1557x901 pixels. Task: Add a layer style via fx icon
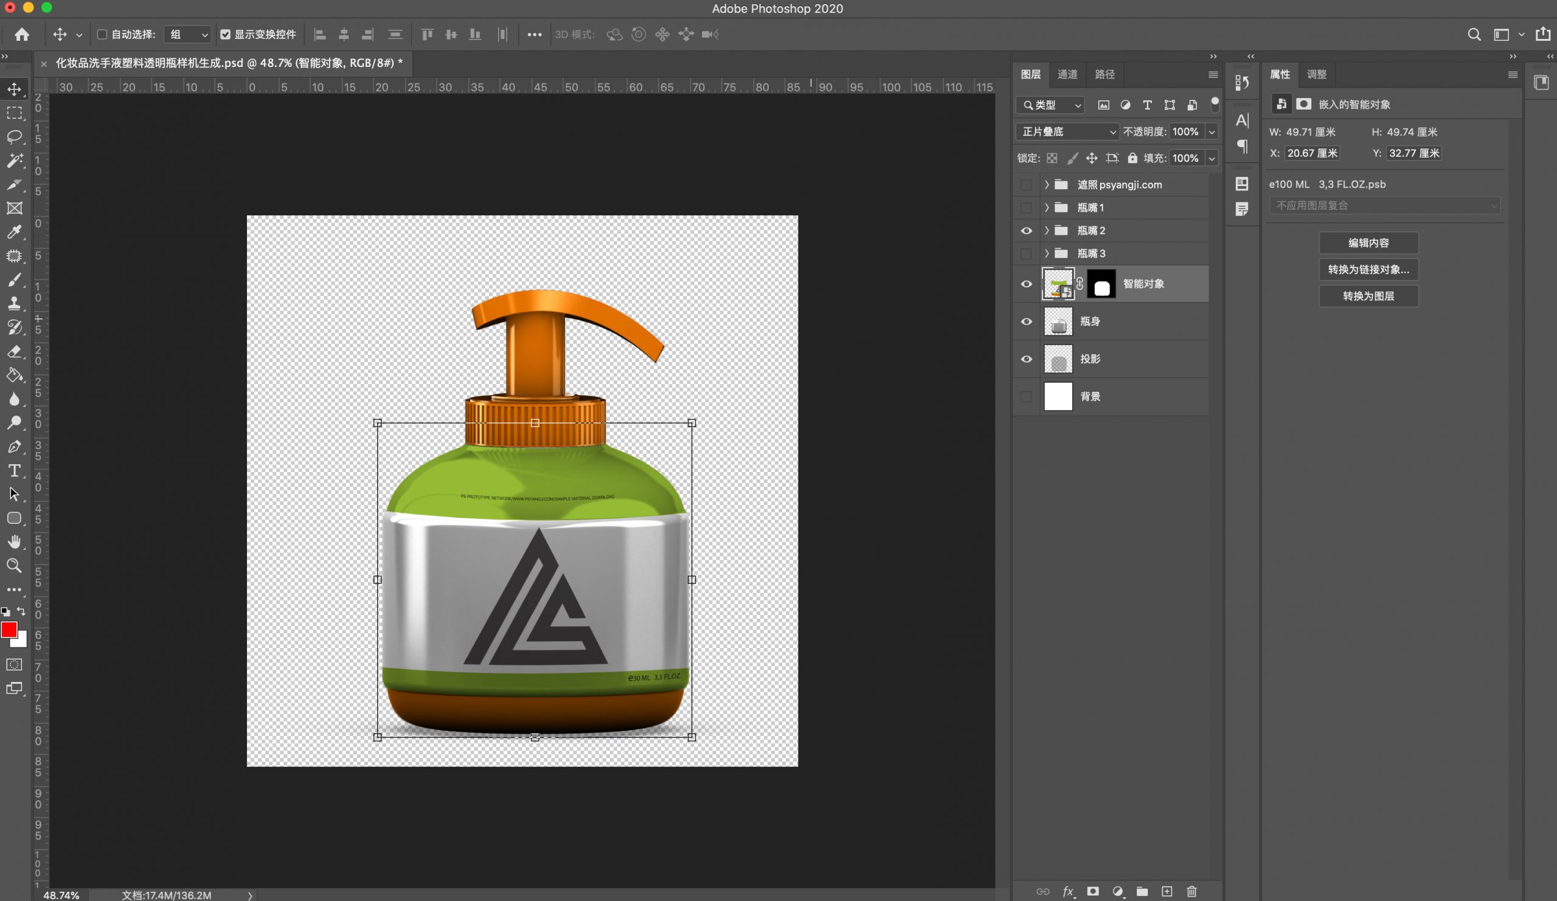click(x=1067, y=891)
